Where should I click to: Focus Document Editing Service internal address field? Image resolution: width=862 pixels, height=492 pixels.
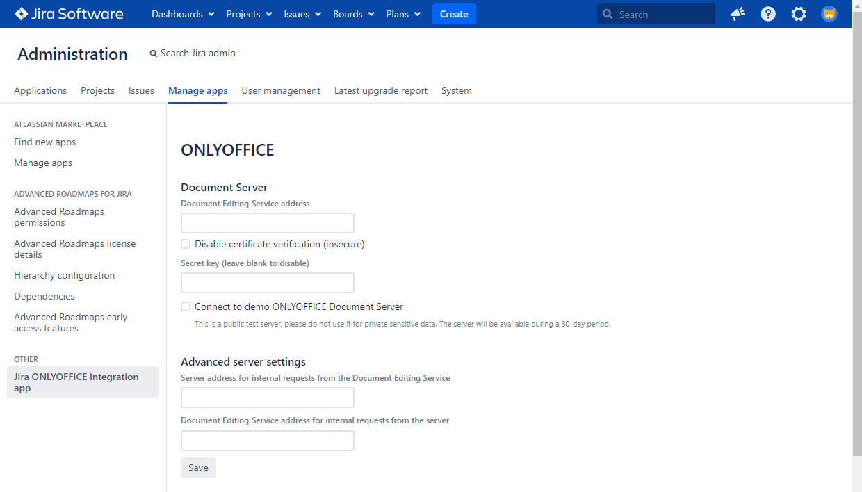point(268,441)
